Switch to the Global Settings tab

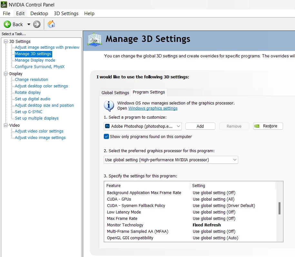115,93
